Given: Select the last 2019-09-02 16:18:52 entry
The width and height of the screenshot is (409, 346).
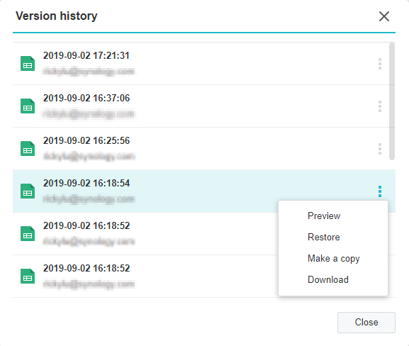Looking at the screenshot, I should pos(145,276).
